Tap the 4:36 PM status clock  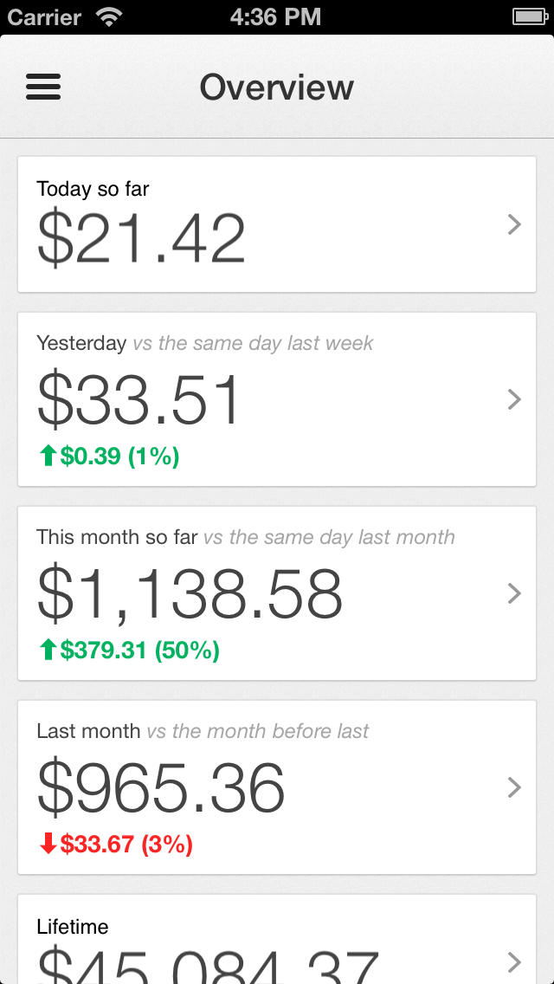tap(277, 16)
